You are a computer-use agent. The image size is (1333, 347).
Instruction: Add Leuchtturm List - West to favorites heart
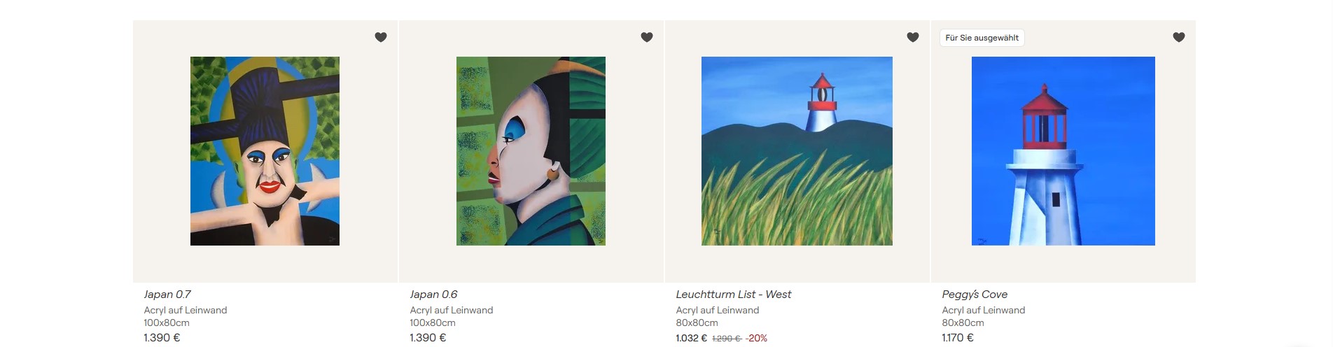pyautogui.click(x=913, y=37)
